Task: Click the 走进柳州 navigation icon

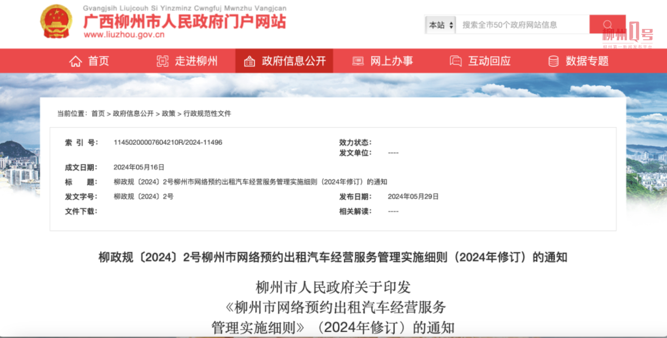Action: coord(162,62)
